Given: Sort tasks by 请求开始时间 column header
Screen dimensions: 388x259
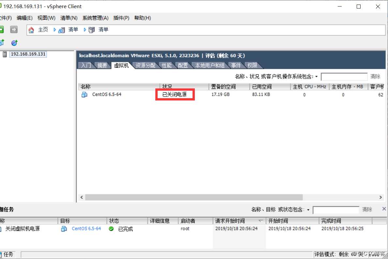Looking at the screenshot, I should point(239,221).
